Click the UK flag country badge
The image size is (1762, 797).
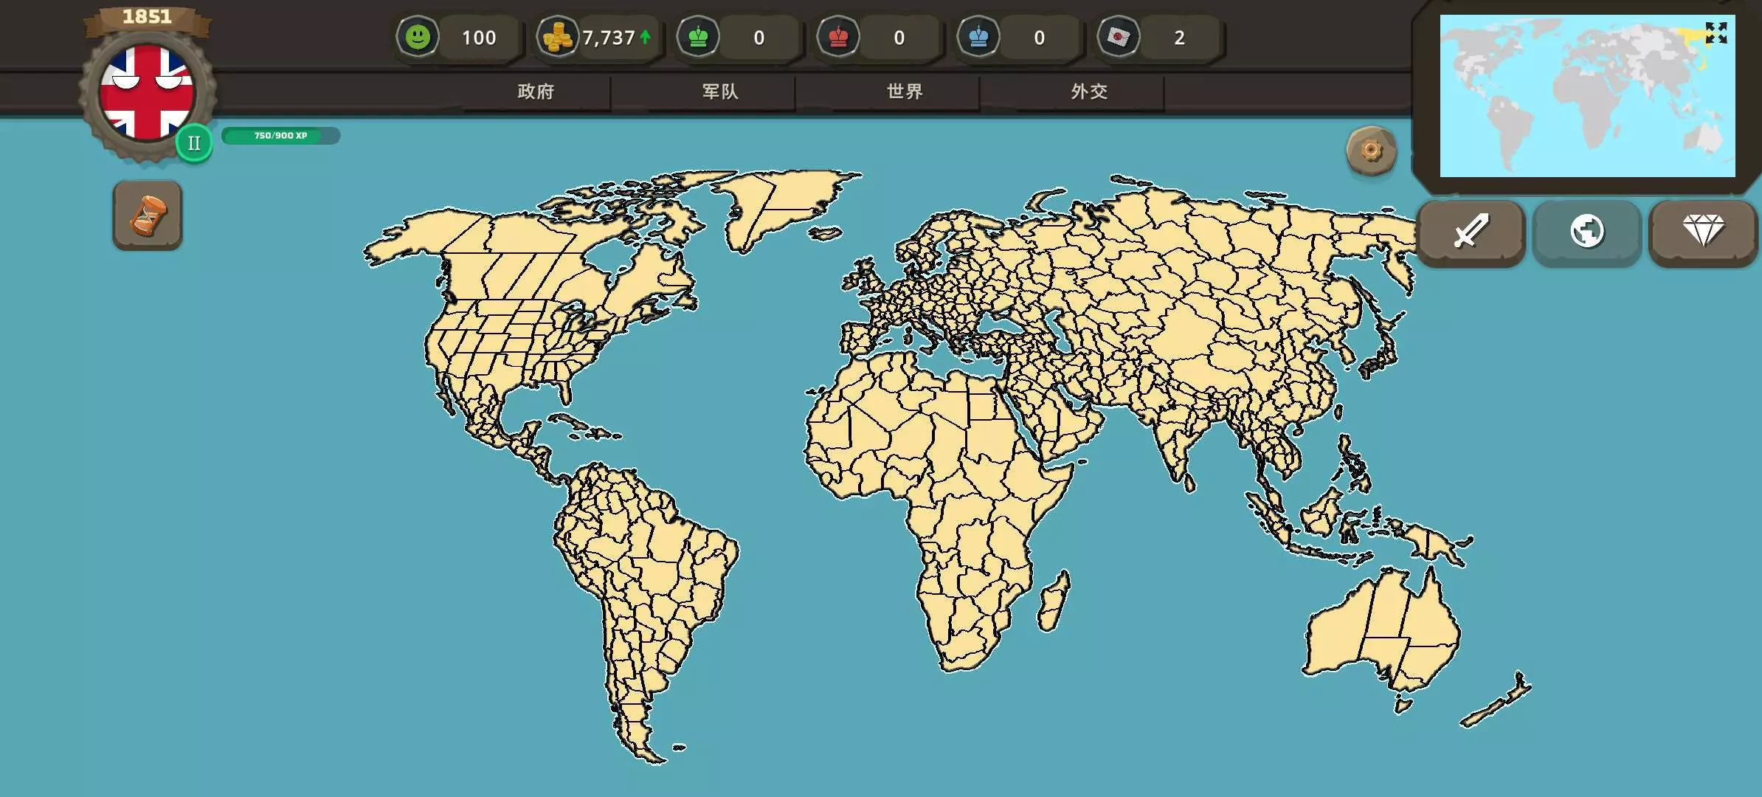[x=147, y=92]
